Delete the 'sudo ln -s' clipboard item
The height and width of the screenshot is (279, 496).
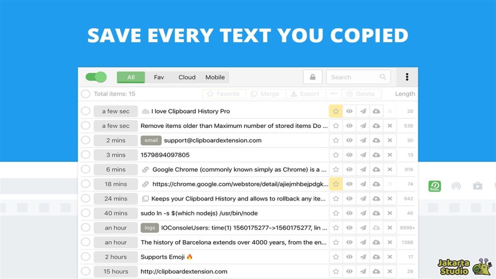point(390,213)
